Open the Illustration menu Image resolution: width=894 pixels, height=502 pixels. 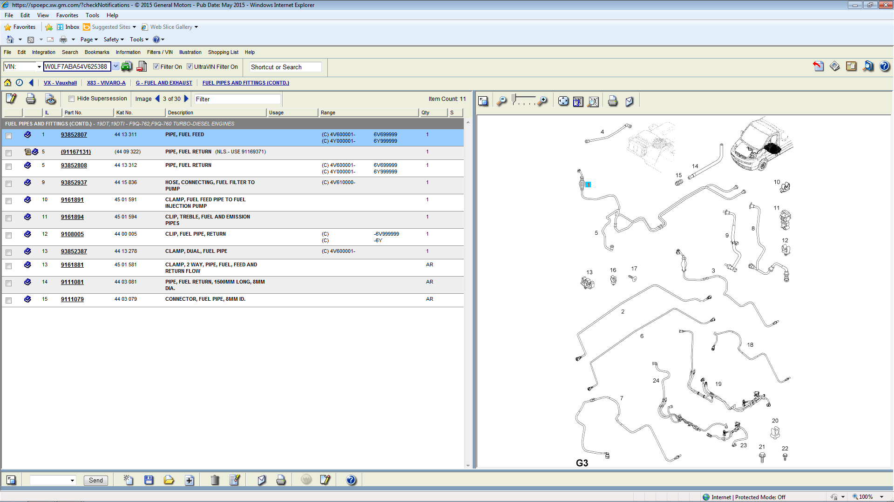(x=190, y=52)
